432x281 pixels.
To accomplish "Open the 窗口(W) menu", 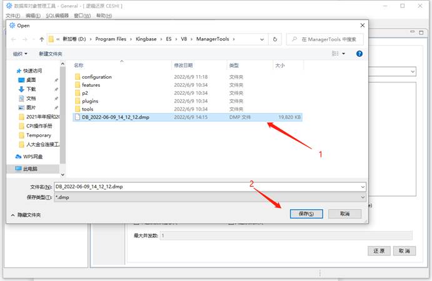I will (x=83, y=16).
